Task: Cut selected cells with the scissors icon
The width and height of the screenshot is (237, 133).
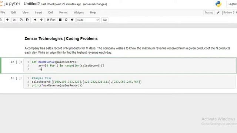Action: [15, 20]
